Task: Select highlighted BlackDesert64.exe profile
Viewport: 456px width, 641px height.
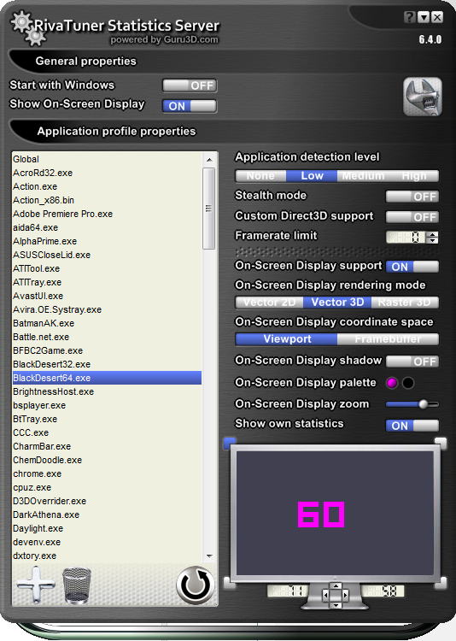Action: click(107, 378)
